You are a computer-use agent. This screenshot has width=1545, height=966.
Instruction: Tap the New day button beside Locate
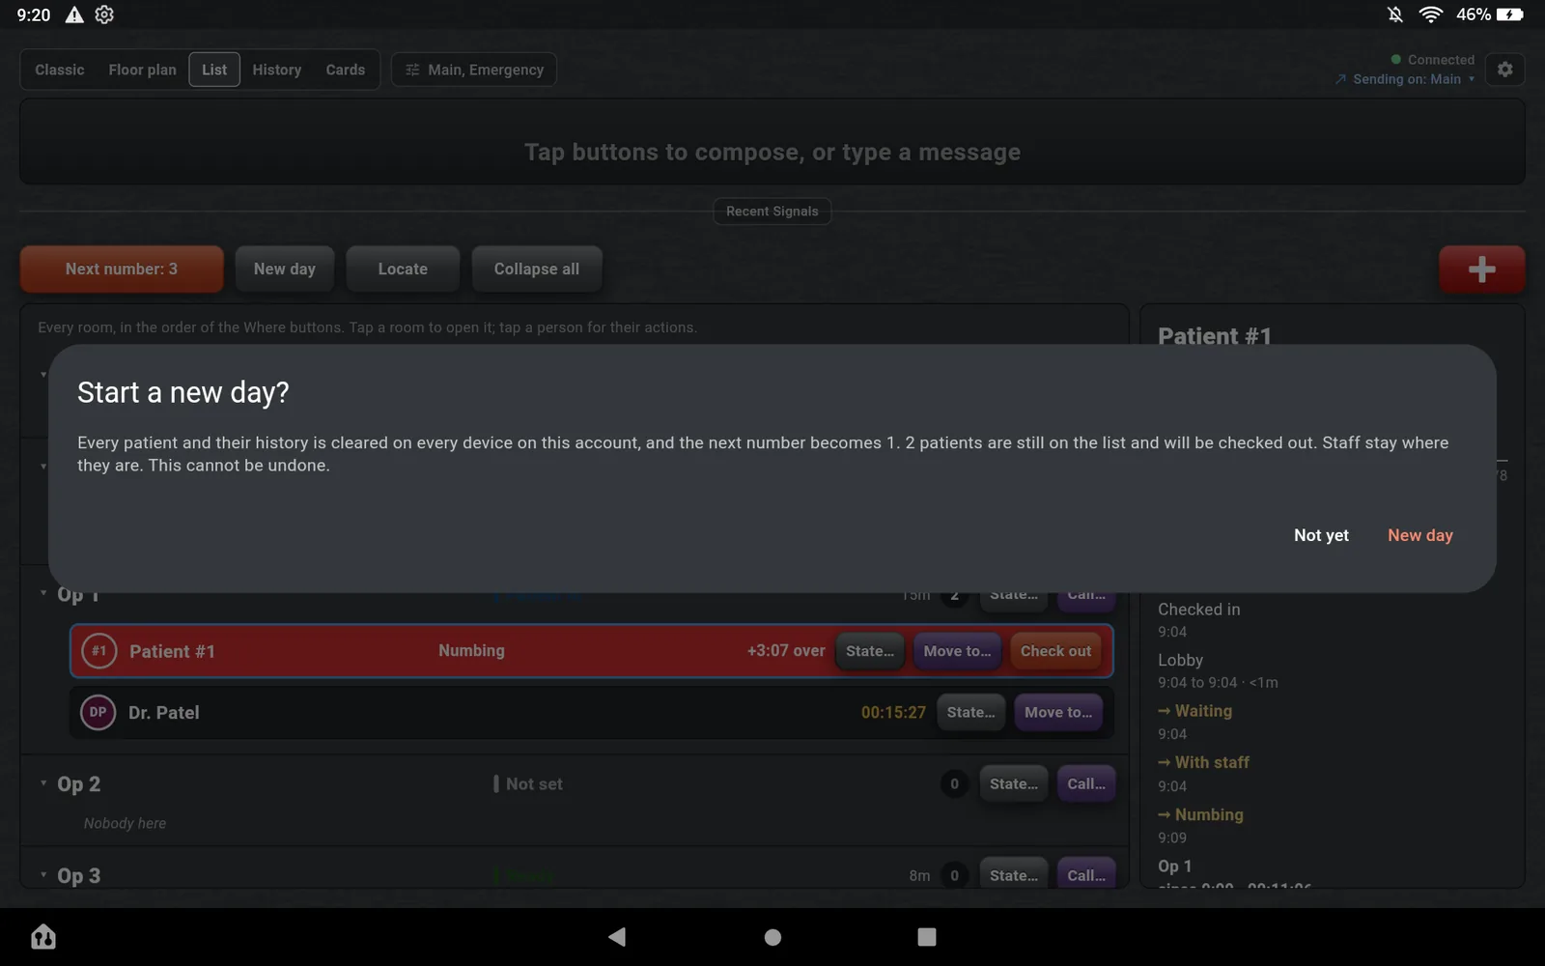click(x=285, y=270)
